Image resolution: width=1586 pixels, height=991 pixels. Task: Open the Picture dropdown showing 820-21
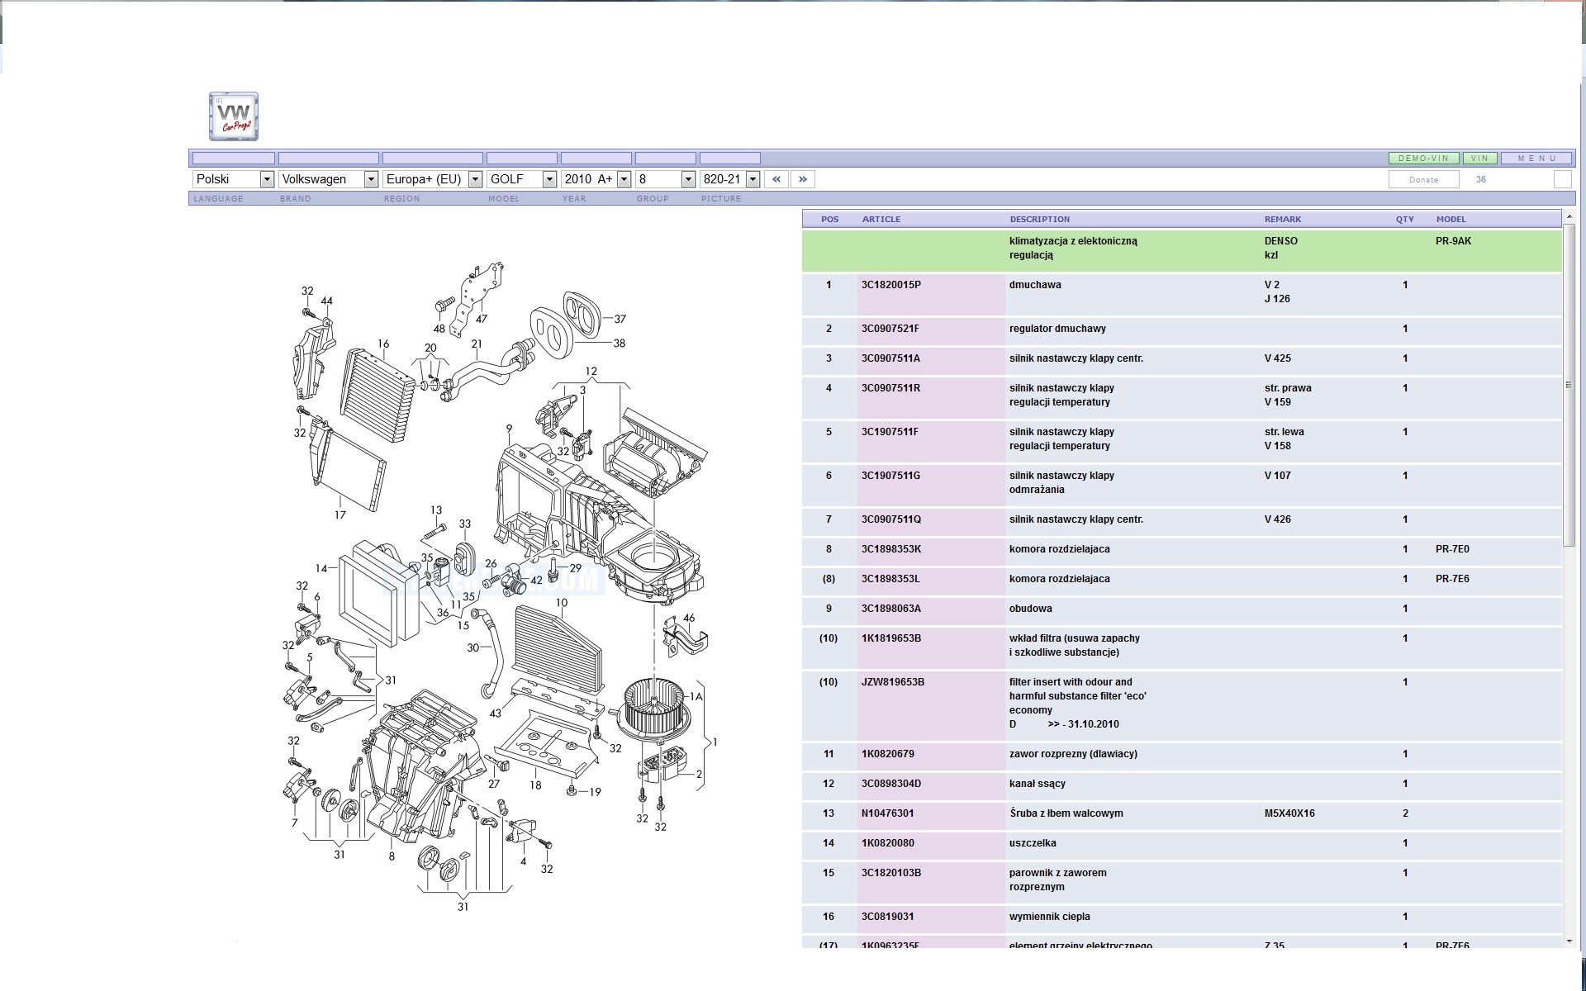tap(730, 179)
